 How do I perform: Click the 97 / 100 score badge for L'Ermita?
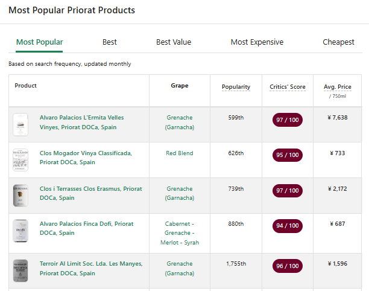coord(288,120)
